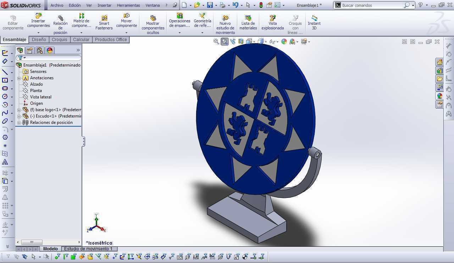
Task: Select the Smart Dimension tool in the left toolbar
Action: point(5,62)
